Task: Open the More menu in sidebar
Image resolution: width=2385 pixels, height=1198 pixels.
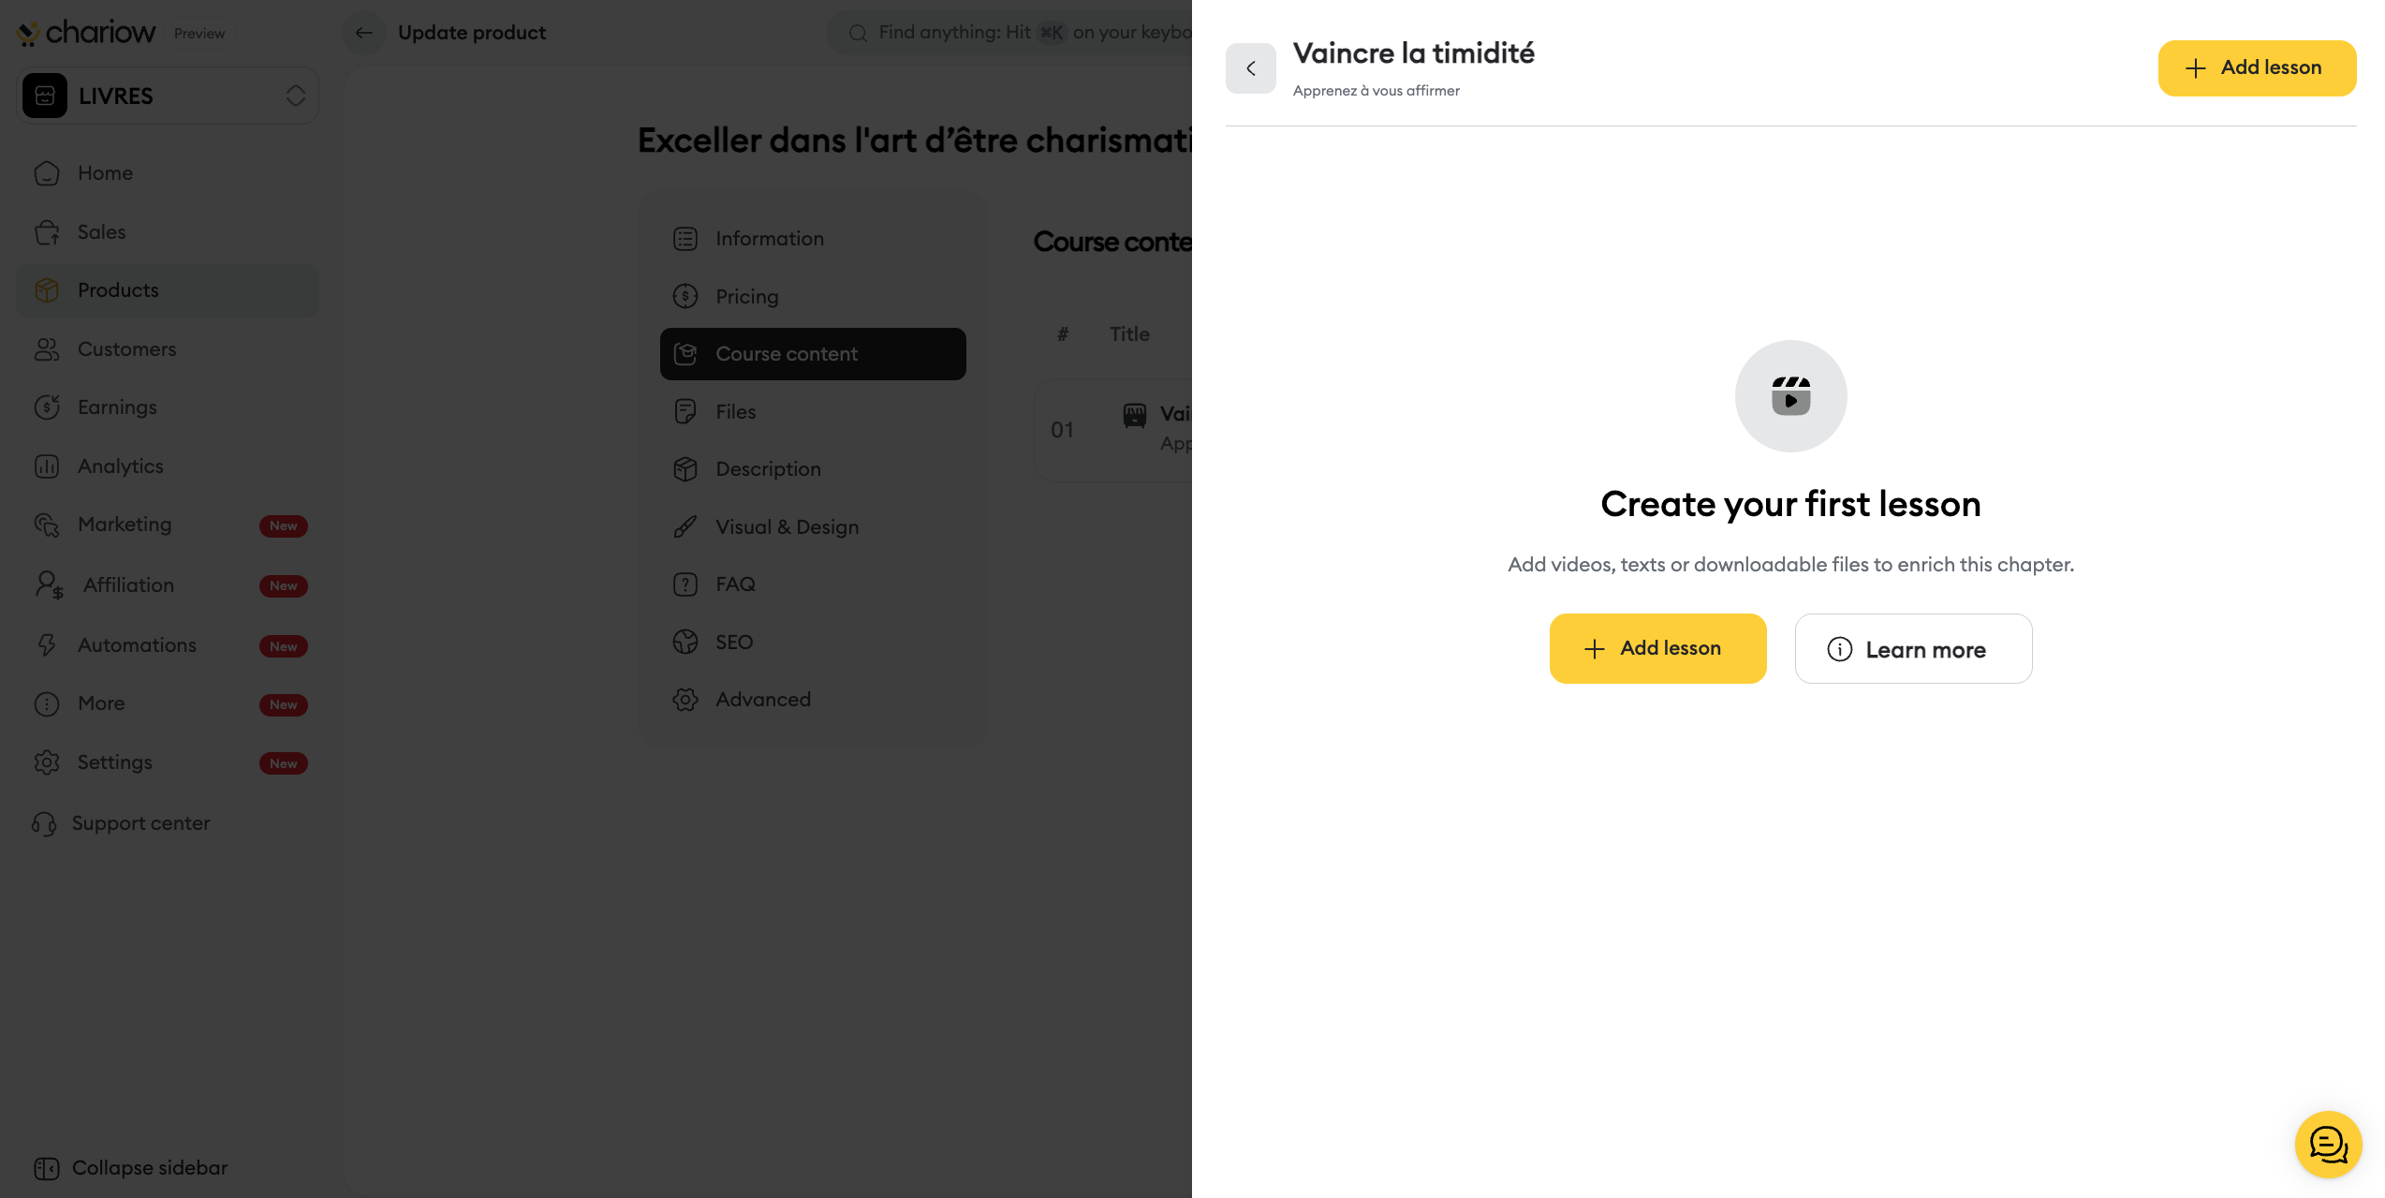Action: (101, 703)
